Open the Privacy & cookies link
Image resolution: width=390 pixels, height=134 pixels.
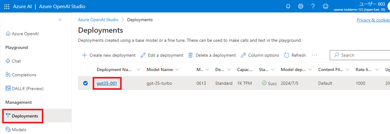coord(373,20)
